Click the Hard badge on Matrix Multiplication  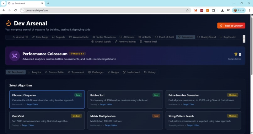(156, 116)
